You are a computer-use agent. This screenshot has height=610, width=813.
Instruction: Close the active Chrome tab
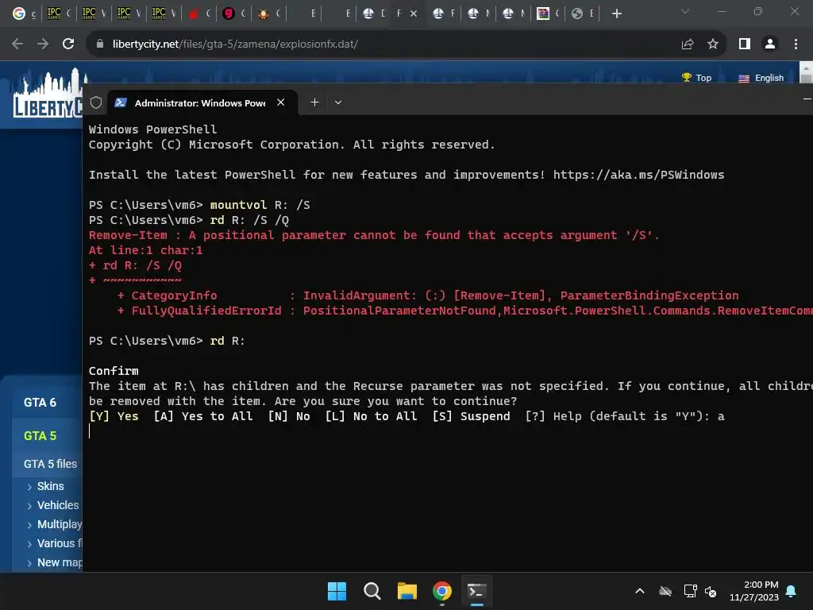pos(414,14)
